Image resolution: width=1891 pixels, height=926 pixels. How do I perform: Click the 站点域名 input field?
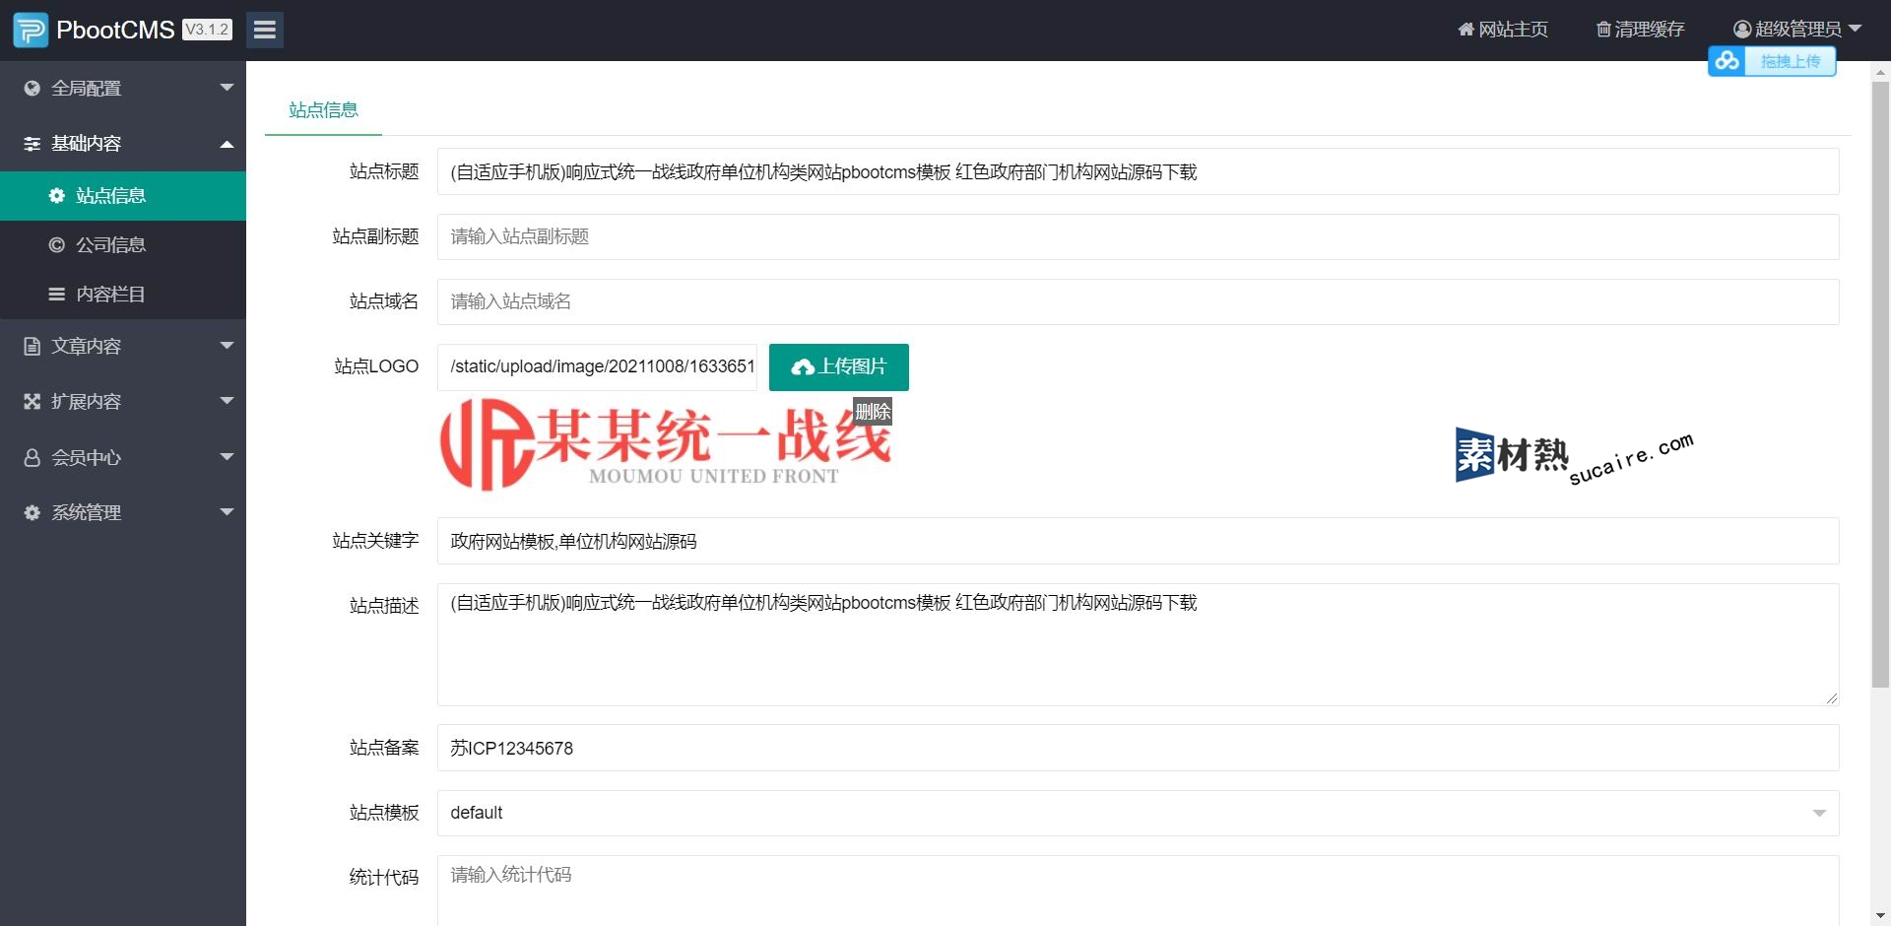tap(1138, 301)
